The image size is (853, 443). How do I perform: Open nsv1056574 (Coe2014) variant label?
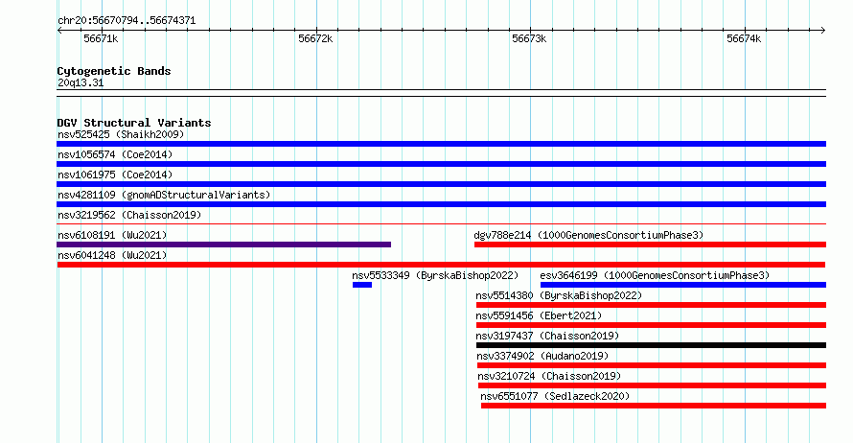click(x=115, y=154)
